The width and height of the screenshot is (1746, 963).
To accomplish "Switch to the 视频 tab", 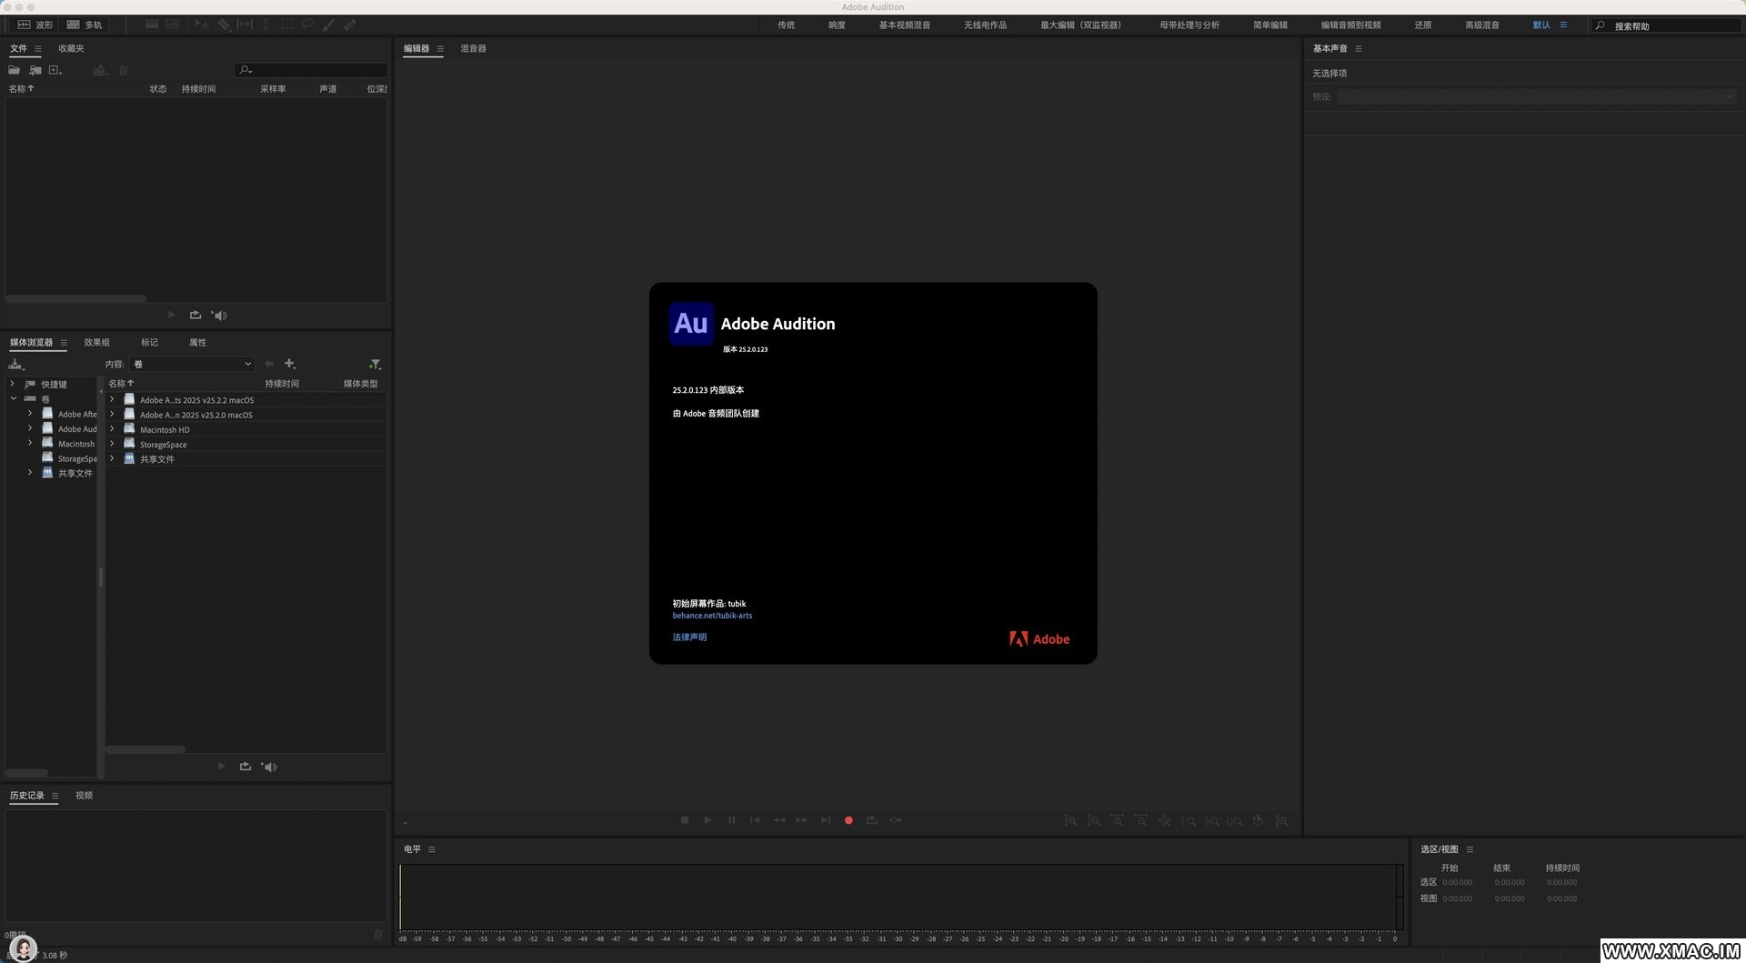I will click(84, 796).
